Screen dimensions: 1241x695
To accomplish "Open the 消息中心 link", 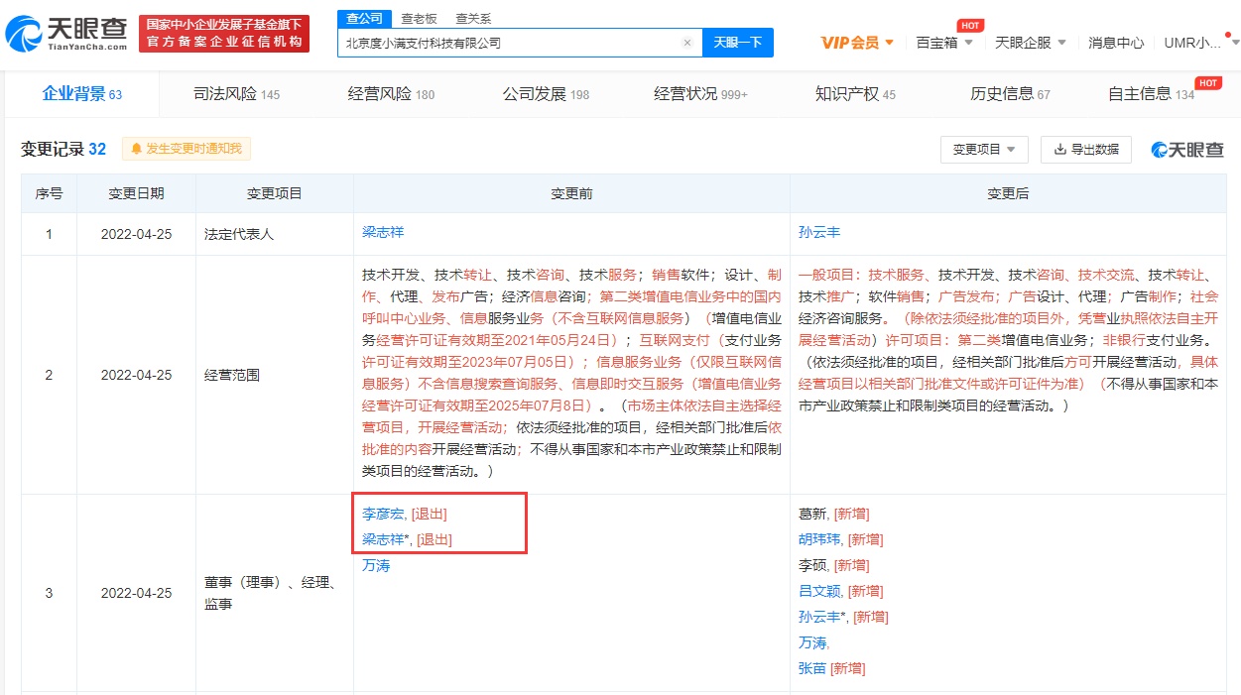I will [x=1116, y=43].
